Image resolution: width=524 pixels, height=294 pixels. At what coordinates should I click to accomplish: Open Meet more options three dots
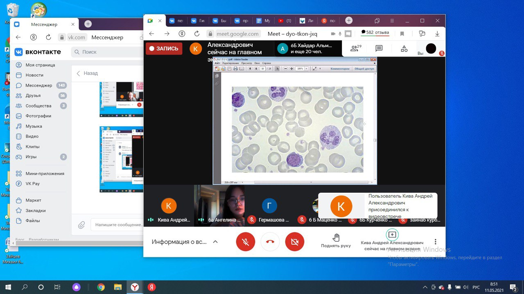click(436, 242)
